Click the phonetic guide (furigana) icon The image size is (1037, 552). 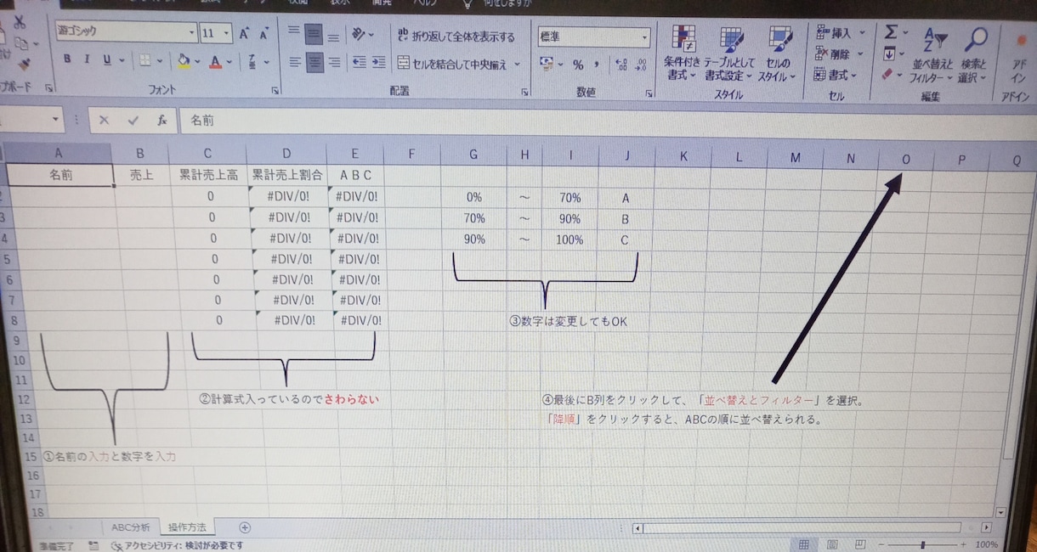(253, 61)
